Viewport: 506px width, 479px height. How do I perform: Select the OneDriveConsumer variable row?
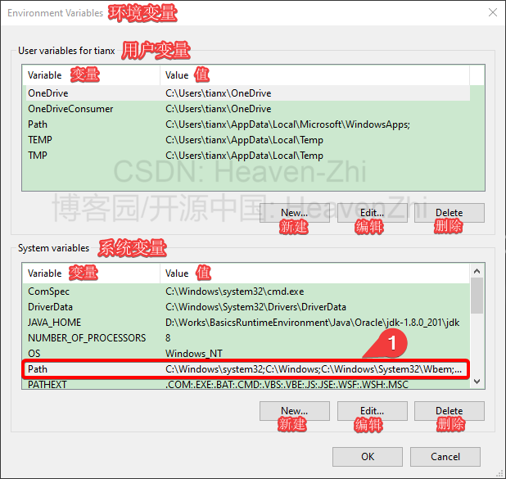coord(246,109)
